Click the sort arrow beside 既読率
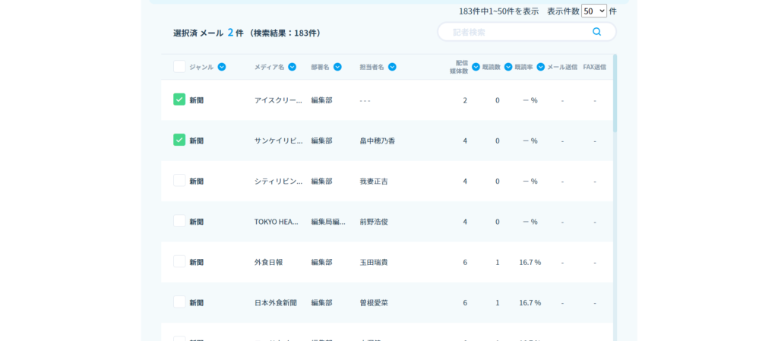 tap(541, 67)
